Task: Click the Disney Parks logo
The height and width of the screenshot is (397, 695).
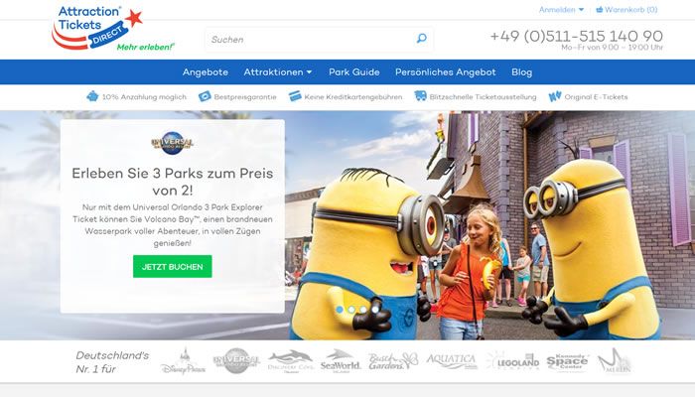Action: pos(182,362)
